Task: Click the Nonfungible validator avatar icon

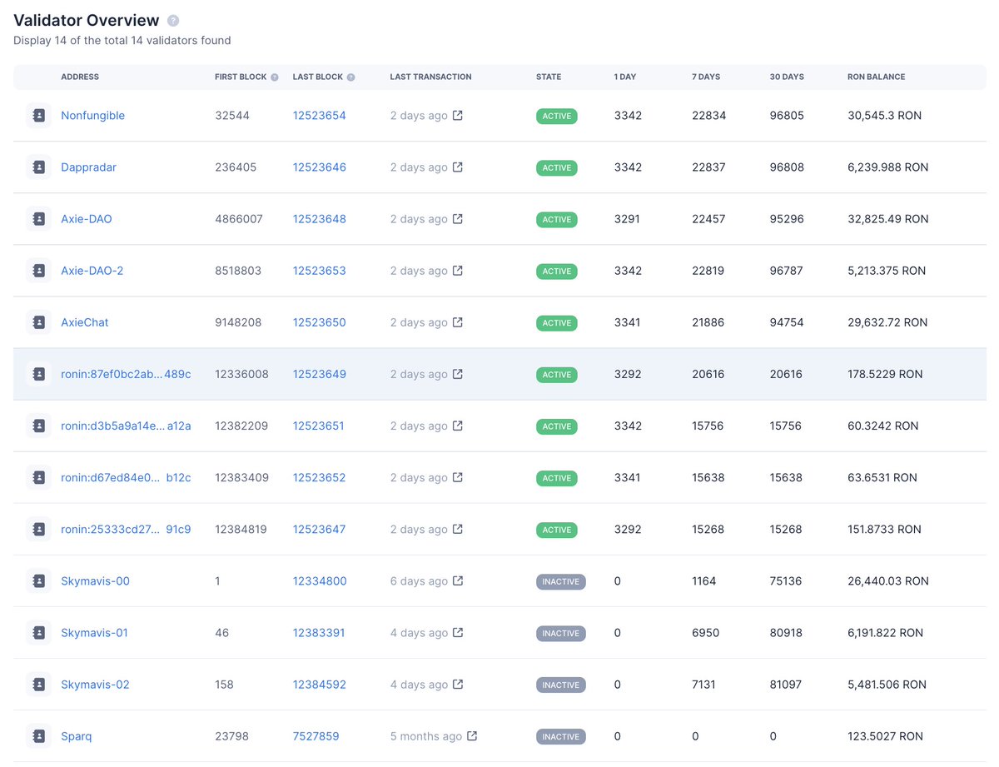Action: coord(38,115)
